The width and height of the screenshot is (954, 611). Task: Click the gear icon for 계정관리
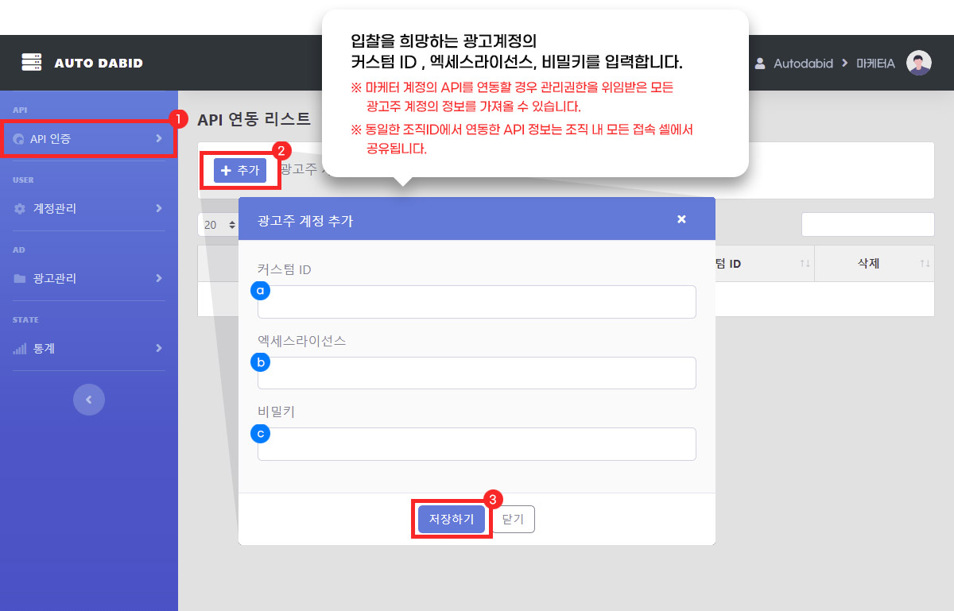[x=20, y=209]
